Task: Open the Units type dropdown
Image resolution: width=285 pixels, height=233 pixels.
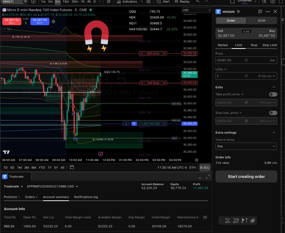Action: pyautogui.click(x=221, y=69)
